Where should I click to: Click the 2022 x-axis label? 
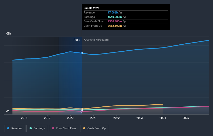(x=116, y=118)
